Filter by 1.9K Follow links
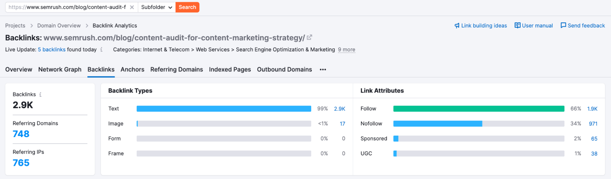The height and width of the screenshot is (179, 611). pyautogui.click(x=592, y=109)
